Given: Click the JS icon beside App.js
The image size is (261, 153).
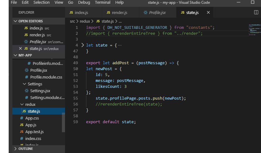Looking at the screenshot, I should point(22,125).
